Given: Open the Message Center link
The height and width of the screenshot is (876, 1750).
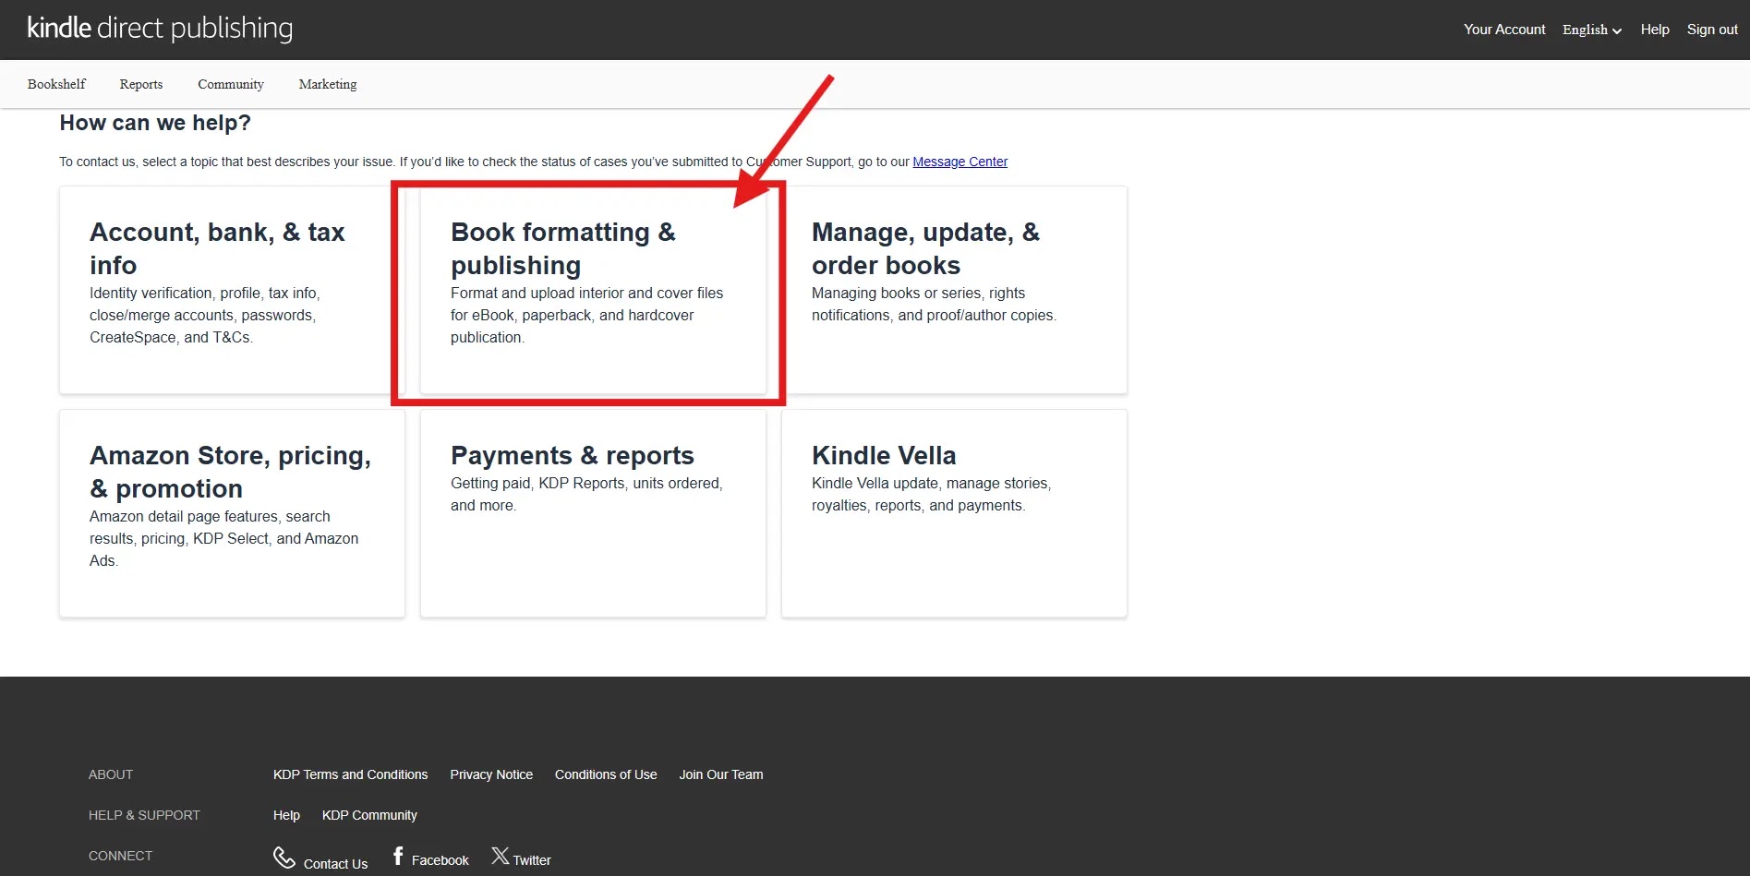Looking at the screenshot, I should point(959,162).
